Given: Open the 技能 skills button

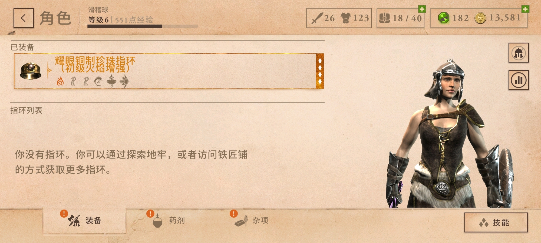Looking at the screenshot, I should tap(496, 222).
